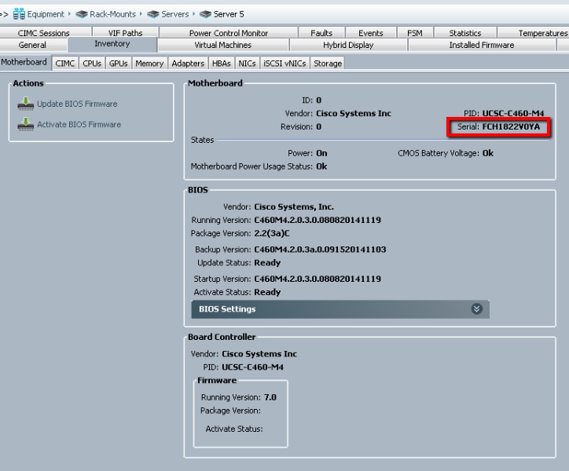This screenshot has height=471, width=569.
Task: Open the VIF Paths tab
Action: [125, 33]
